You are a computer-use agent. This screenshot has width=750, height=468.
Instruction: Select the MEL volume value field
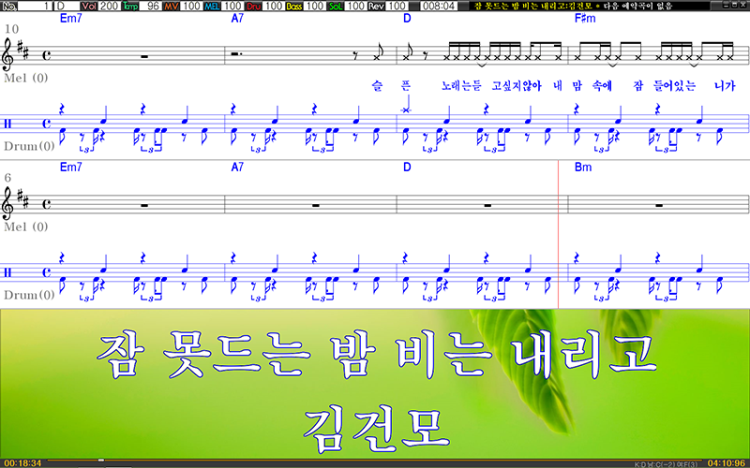click(x=232, y=6)
